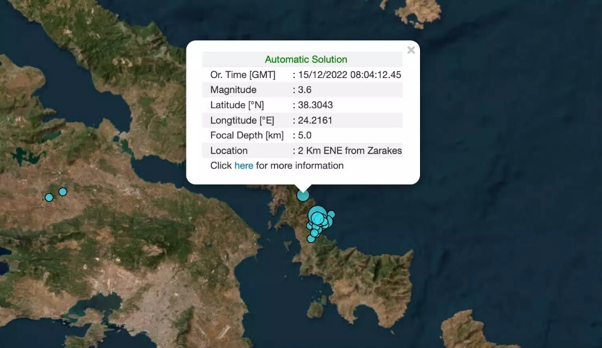This screenshot has width=602, height=348.
Task: Click the magnitude value 3.6
Action: 305,90
